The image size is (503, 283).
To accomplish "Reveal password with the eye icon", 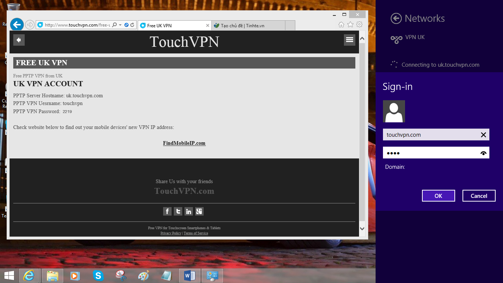I will pyautogui.click(x=483, y=153).
